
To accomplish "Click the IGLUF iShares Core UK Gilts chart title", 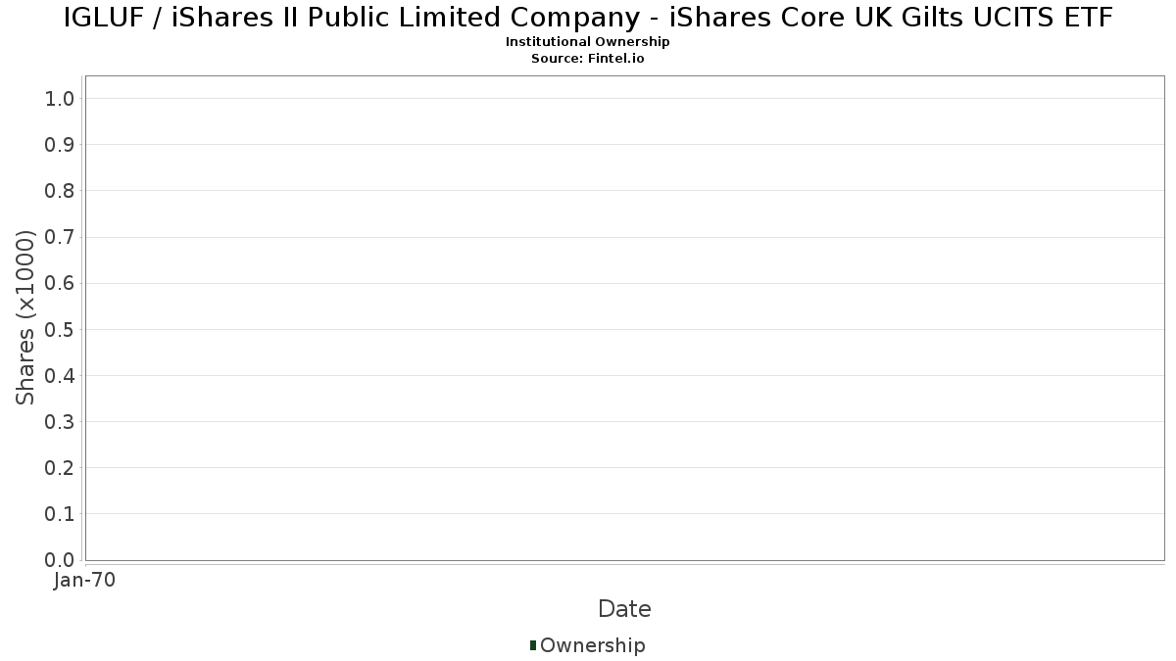I will (x=588, y=18).
